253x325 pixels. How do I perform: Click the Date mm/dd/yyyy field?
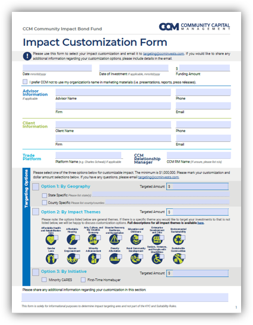57,68
